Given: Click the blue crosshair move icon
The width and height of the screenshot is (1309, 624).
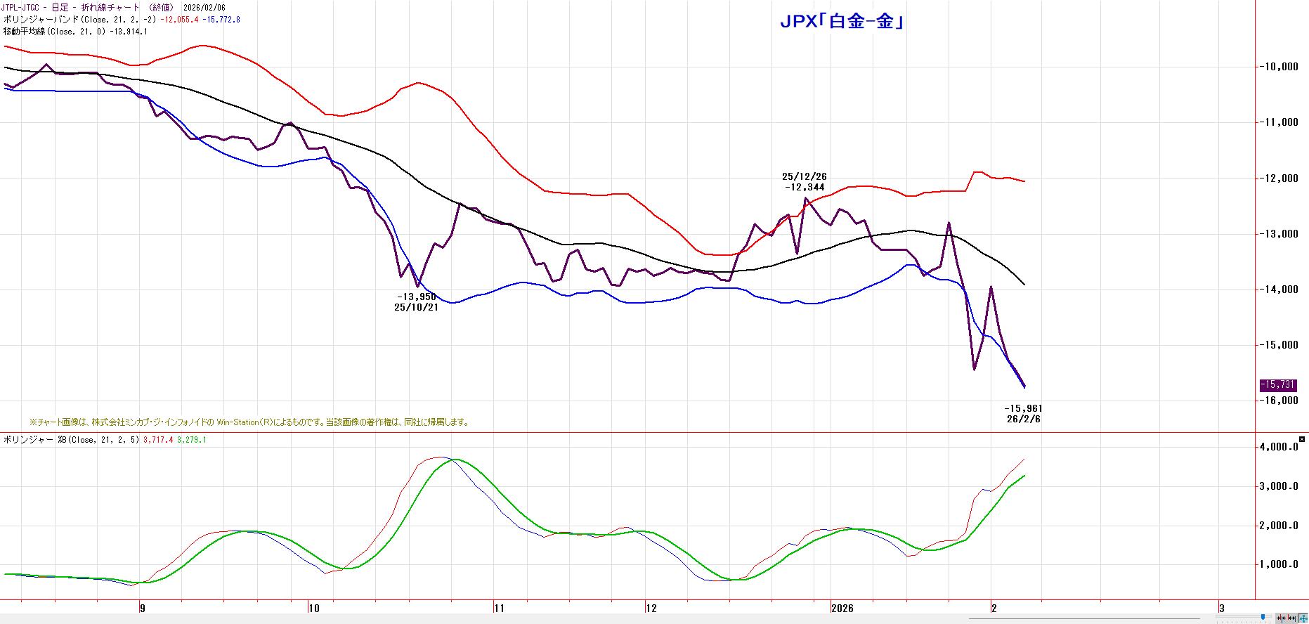Looking at the screenshot, I should click(x=1303, y=618).
